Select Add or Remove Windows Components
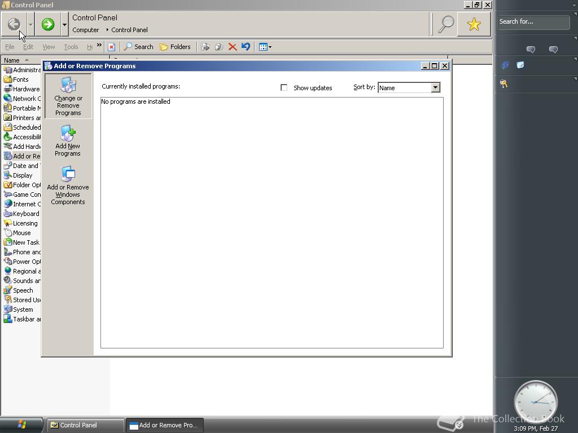The height and width of the screenshot is (433, 578). point(68,185)
